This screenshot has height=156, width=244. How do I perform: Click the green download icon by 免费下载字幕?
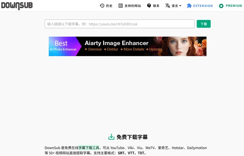point(111,137)
